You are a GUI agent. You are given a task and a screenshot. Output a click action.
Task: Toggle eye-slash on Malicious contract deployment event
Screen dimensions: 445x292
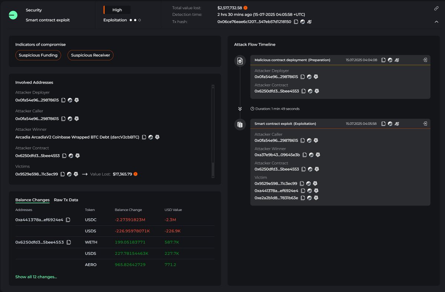point(396,60)
